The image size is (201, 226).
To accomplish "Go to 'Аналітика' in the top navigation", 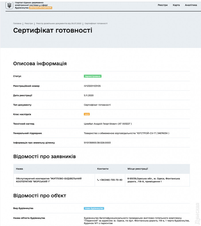I will tap(191, 5).
